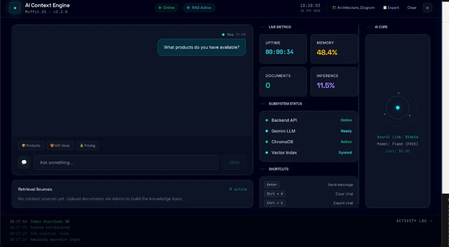Click the header clock 18:28:03

pyautogui.click(x=310, y=5)
